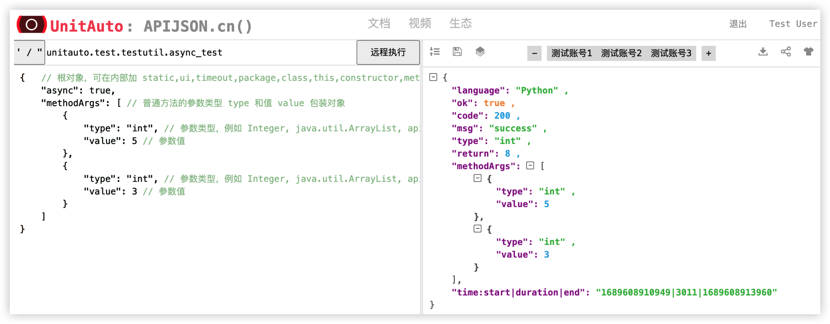The image size is (830, 324).
Task: Click the "return": 8 response value
Action: pyautogui.click(x=507, y=154)
